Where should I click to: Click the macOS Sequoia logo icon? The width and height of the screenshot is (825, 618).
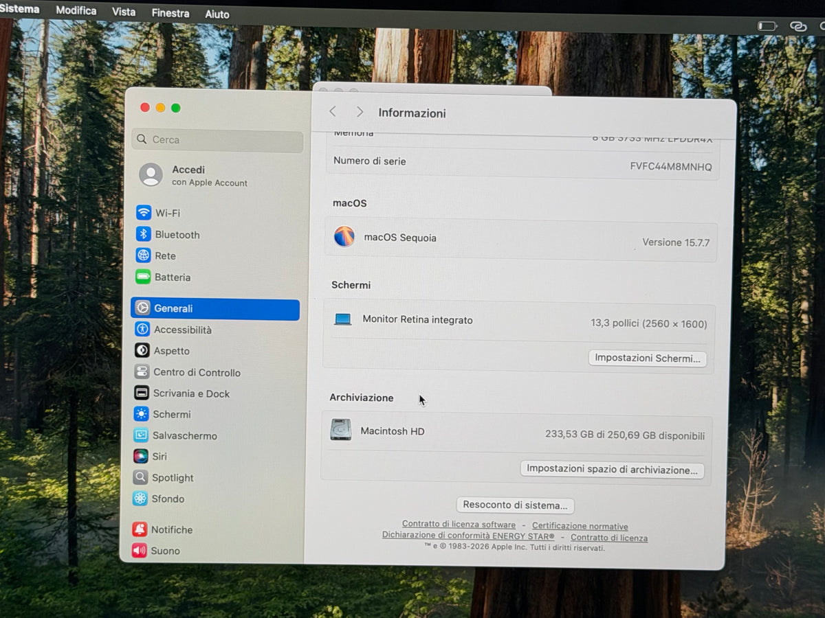pos(344,237)
